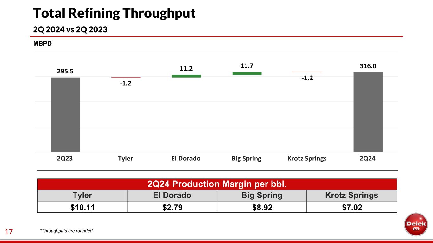433x243 pixels.
Task: Click the $7.02 Krotz Springs margin cell
Action: click(351, 207)
